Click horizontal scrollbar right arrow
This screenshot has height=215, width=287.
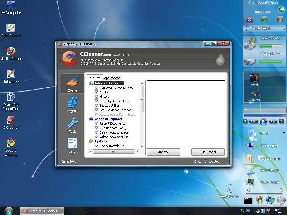pos(137,151)
